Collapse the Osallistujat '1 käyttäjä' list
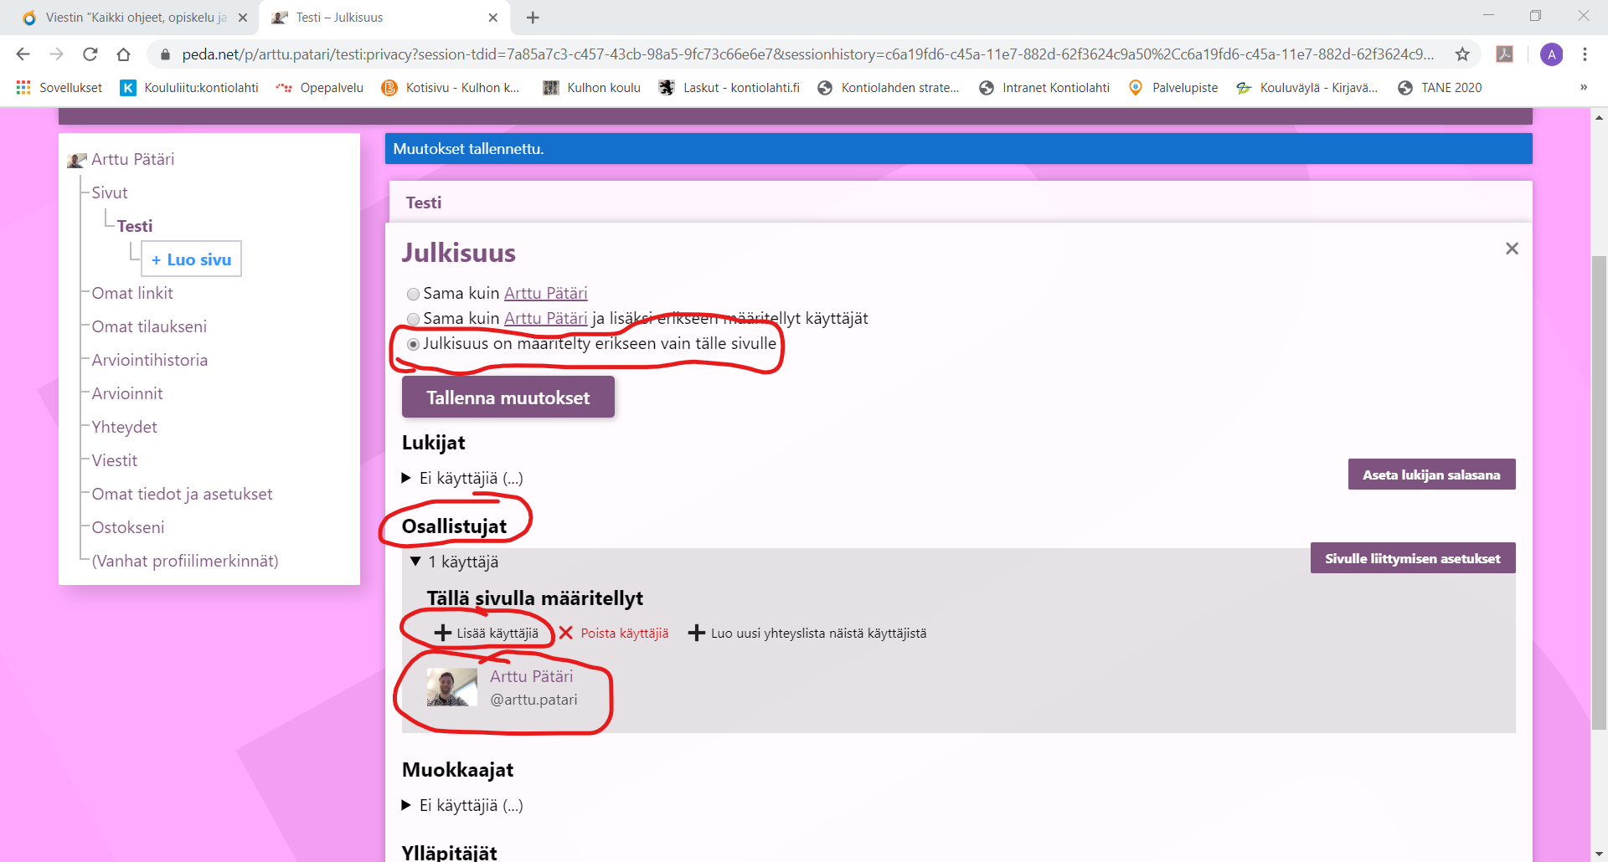Screen dimensions: 1608x862 [x=415, y=562]
